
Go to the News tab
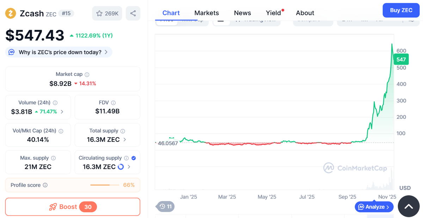coord(243,13)
